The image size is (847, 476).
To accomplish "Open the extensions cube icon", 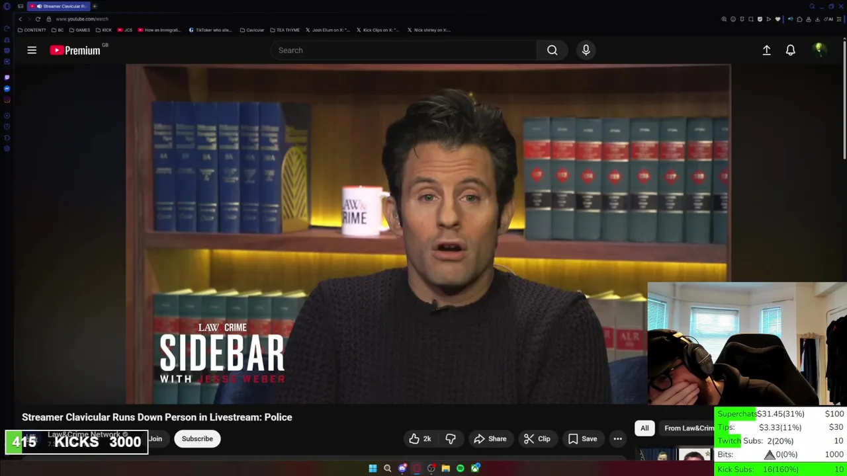I will (x=799, y=19).
